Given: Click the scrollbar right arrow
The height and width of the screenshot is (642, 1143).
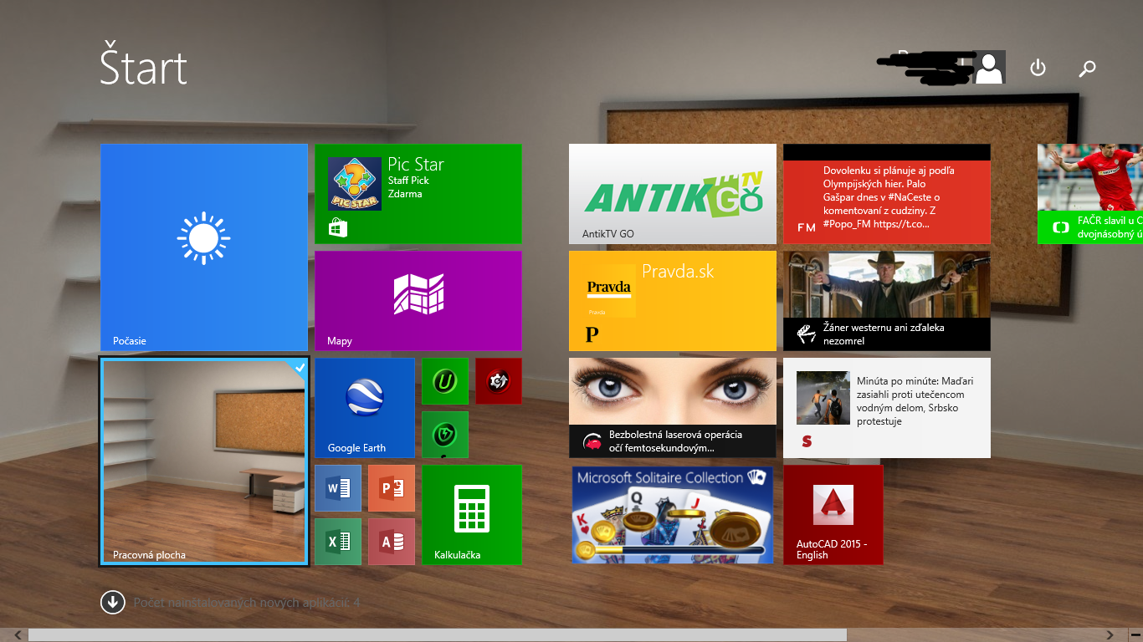Looking at the screenshot, I should tap(1110, 635).
